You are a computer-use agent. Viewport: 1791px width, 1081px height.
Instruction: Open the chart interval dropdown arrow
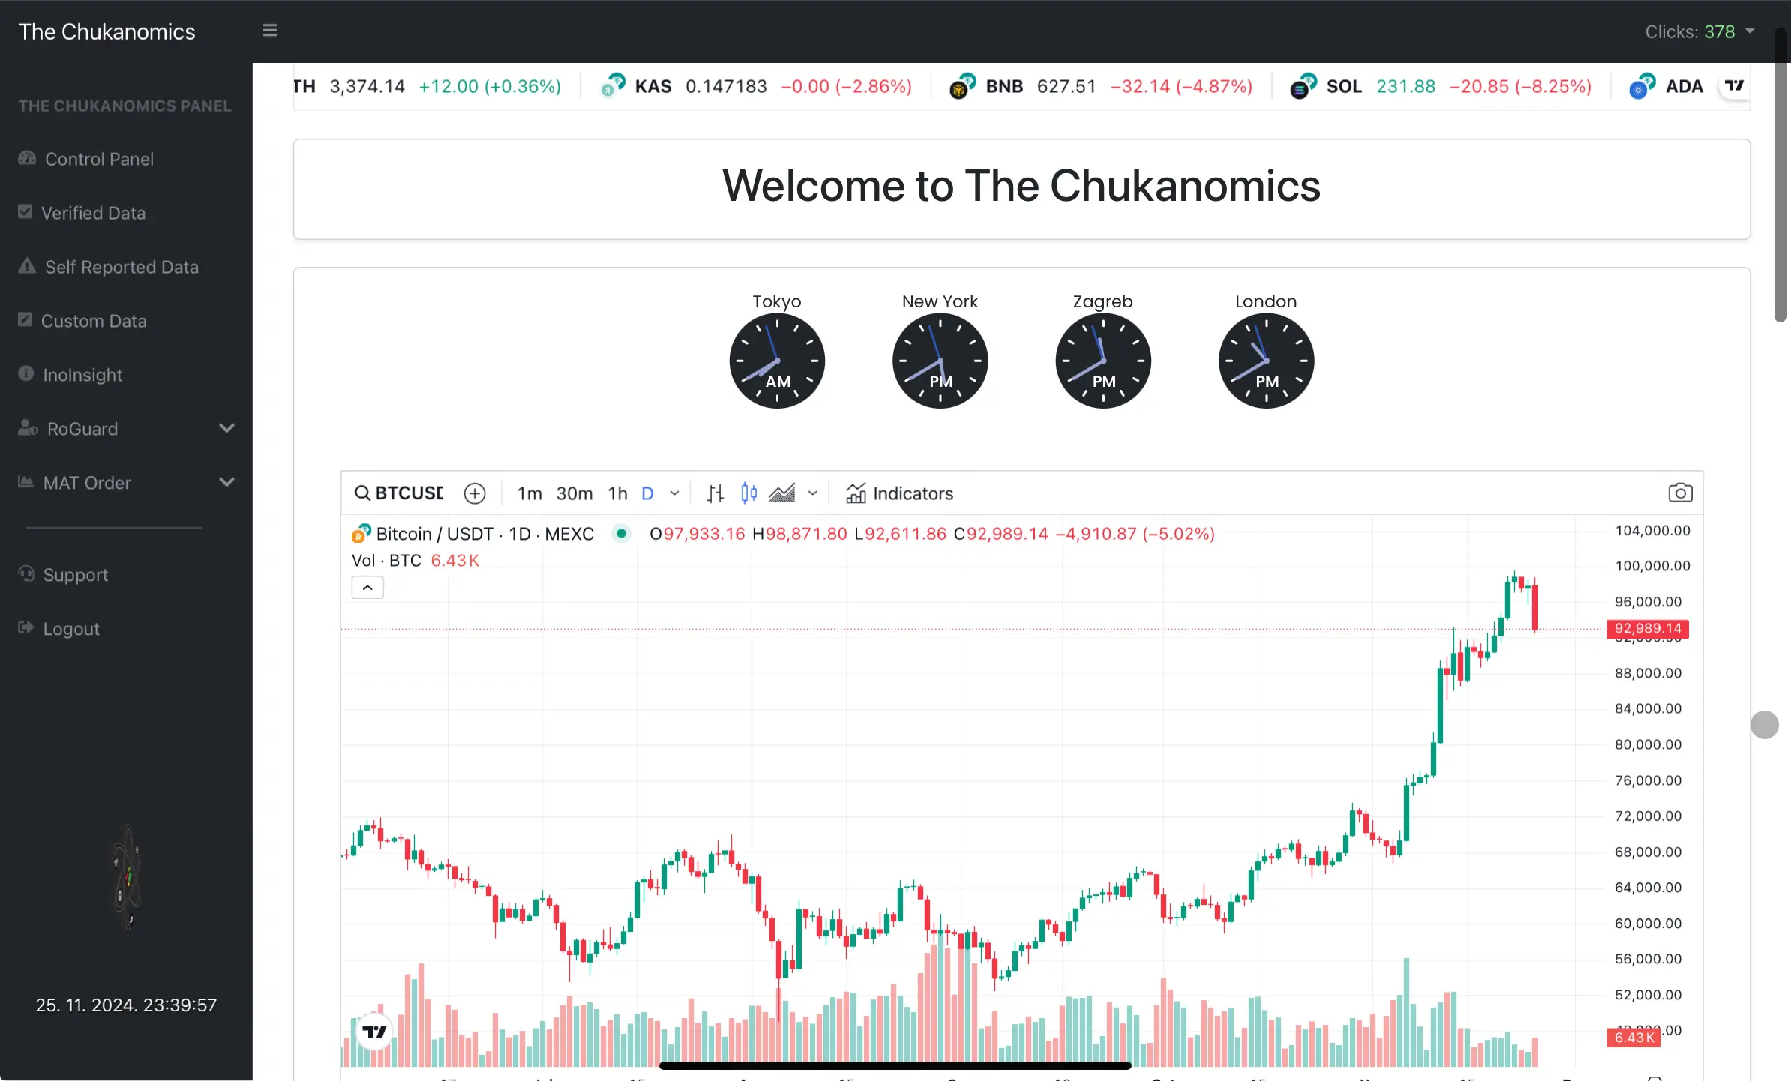click(x=674, y=493)
